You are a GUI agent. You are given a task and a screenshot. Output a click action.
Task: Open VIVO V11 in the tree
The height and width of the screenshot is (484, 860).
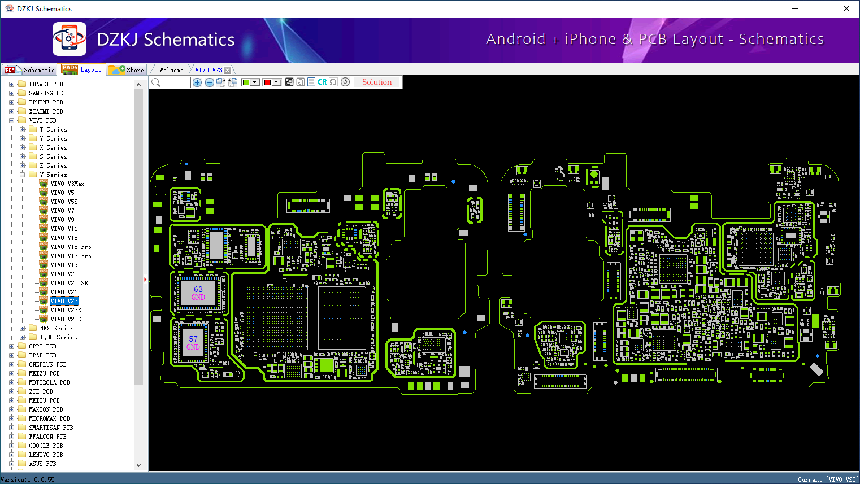64,229
